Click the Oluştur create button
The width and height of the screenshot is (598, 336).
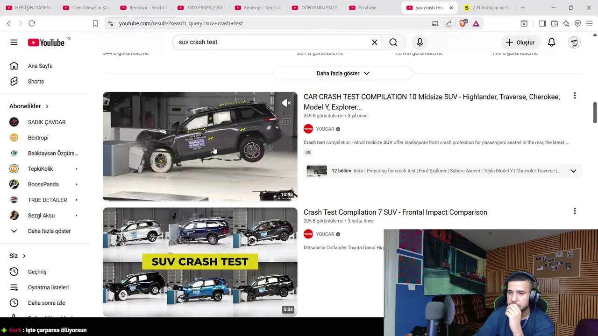(520, 42)
